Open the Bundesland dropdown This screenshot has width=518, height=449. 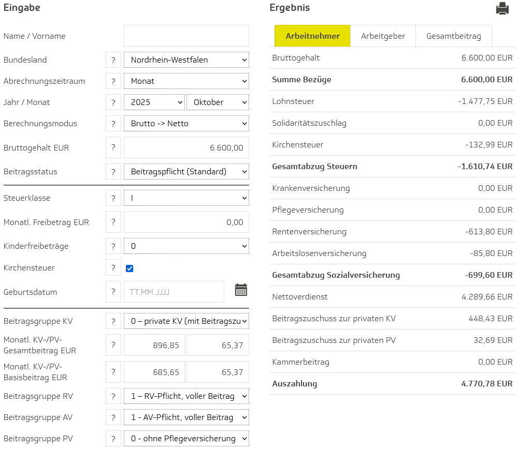pos(186,60)
